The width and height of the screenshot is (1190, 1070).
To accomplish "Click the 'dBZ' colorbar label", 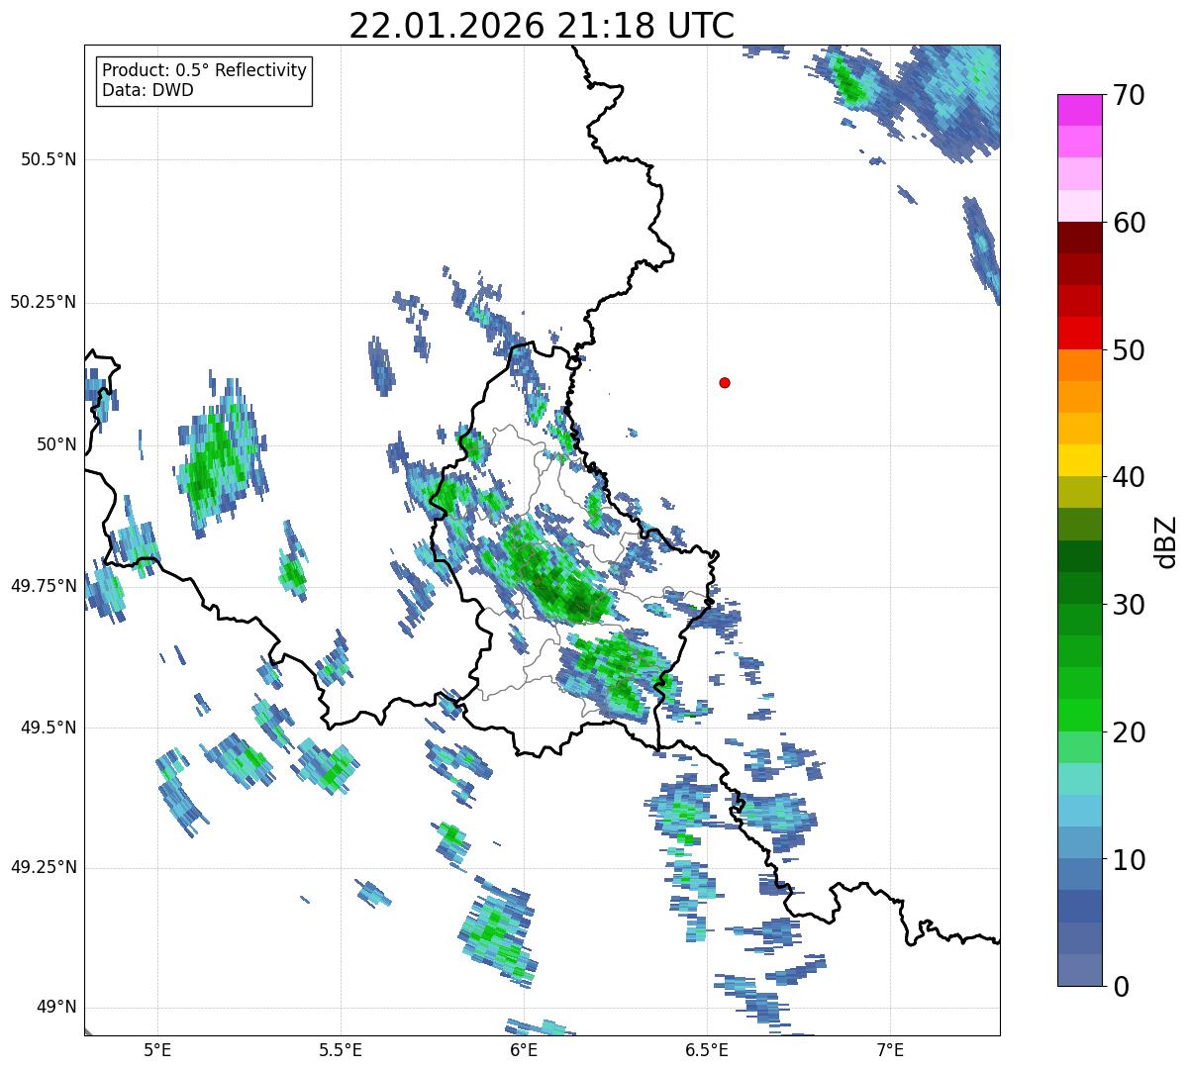I will click(1165, 541).
